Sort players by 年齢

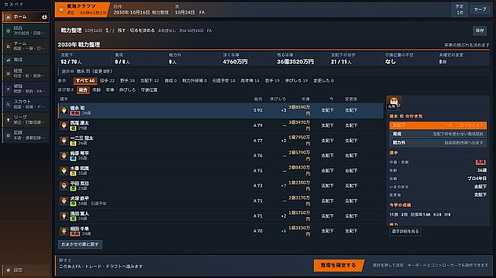coord(97,90)
